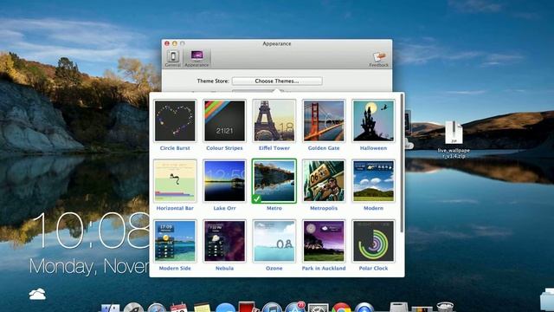Pick the Ozone theme thumbnail
This screenshot has height=312, width=554.
point(274,241)
